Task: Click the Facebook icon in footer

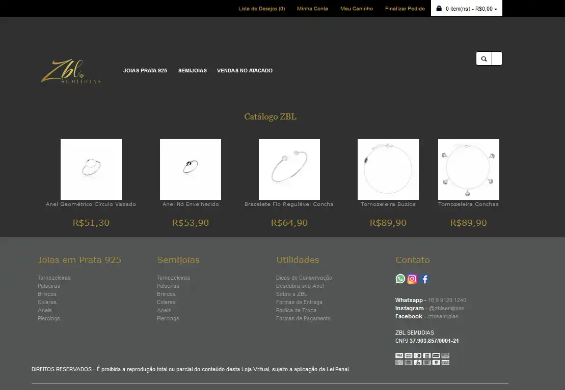Action: [x=425, y=279]
